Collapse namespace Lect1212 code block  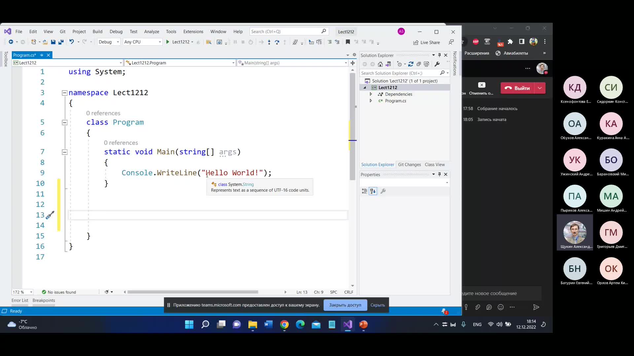(65, 93)
